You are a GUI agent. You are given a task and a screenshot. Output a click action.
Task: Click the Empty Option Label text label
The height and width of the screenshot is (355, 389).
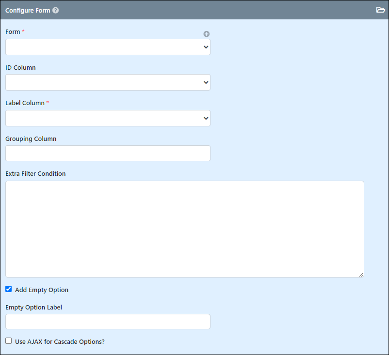click(34, 307)
